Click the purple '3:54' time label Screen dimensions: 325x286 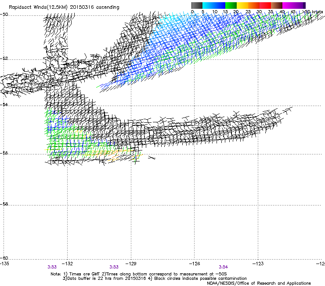tap(223, 267)
